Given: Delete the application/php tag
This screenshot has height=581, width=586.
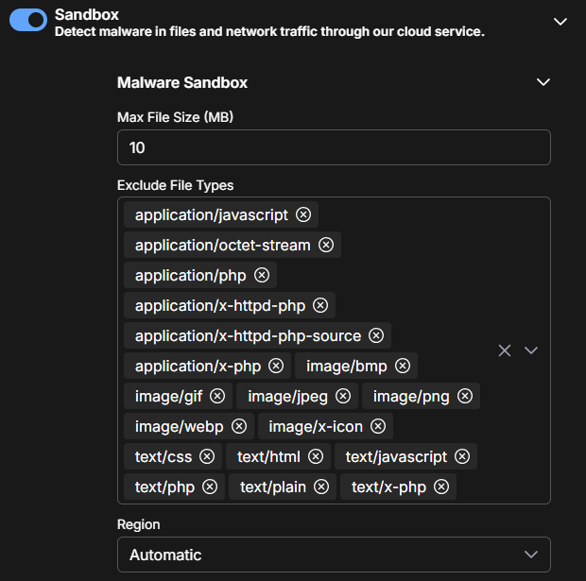Looking at the screenshot, I should (x=262, y=275).
